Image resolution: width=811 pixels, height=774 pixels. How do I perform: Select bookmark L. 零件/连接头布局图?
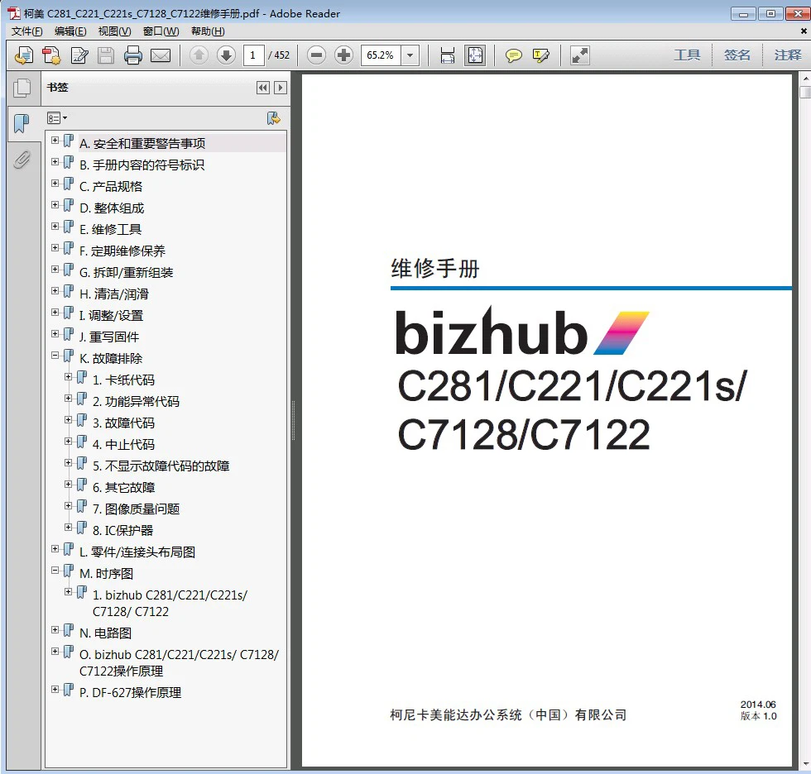137,552
